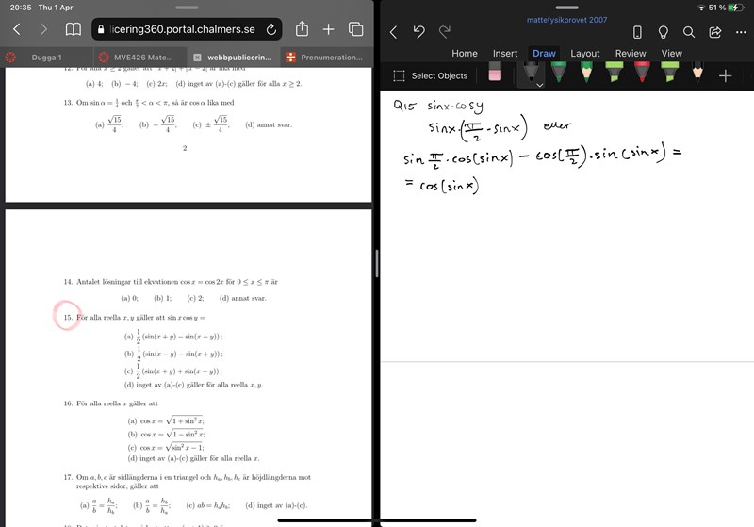Open the three-dot more options menu

[739, 32]
